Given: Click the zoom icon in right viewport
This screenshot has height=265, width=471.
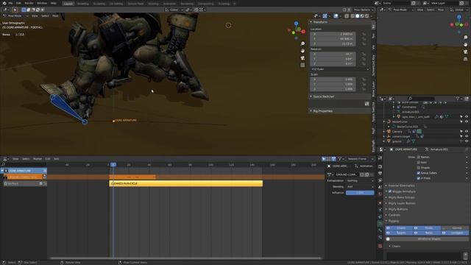Looking at the screenshot, I should 466,38.
